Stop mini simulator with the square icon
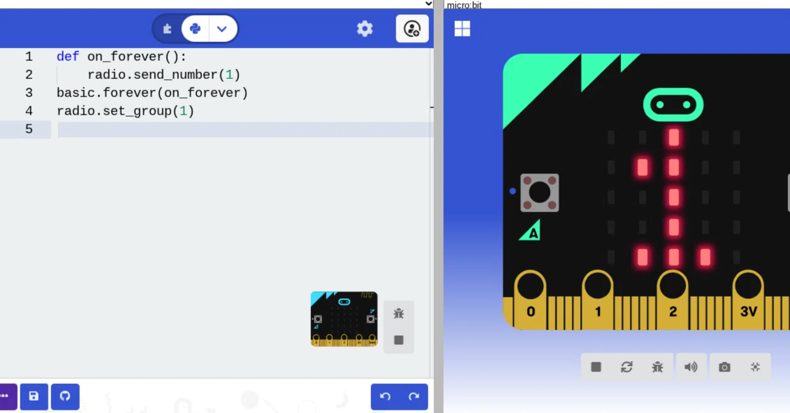The height and width of the screenshot is (413, 790). pos(399,340)
